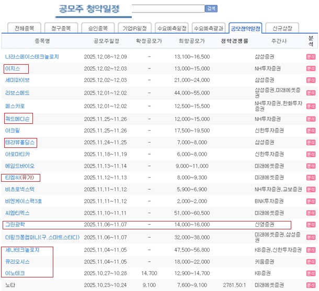Open the 아로마티카 stock link

click(17, 154)
